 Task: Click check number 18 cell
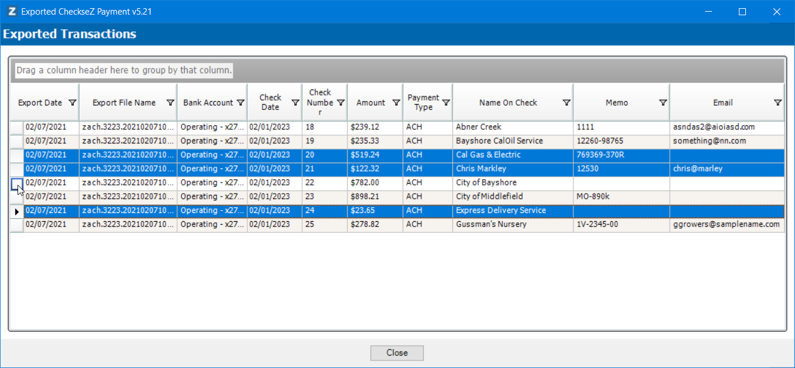(x=325, y=127)
